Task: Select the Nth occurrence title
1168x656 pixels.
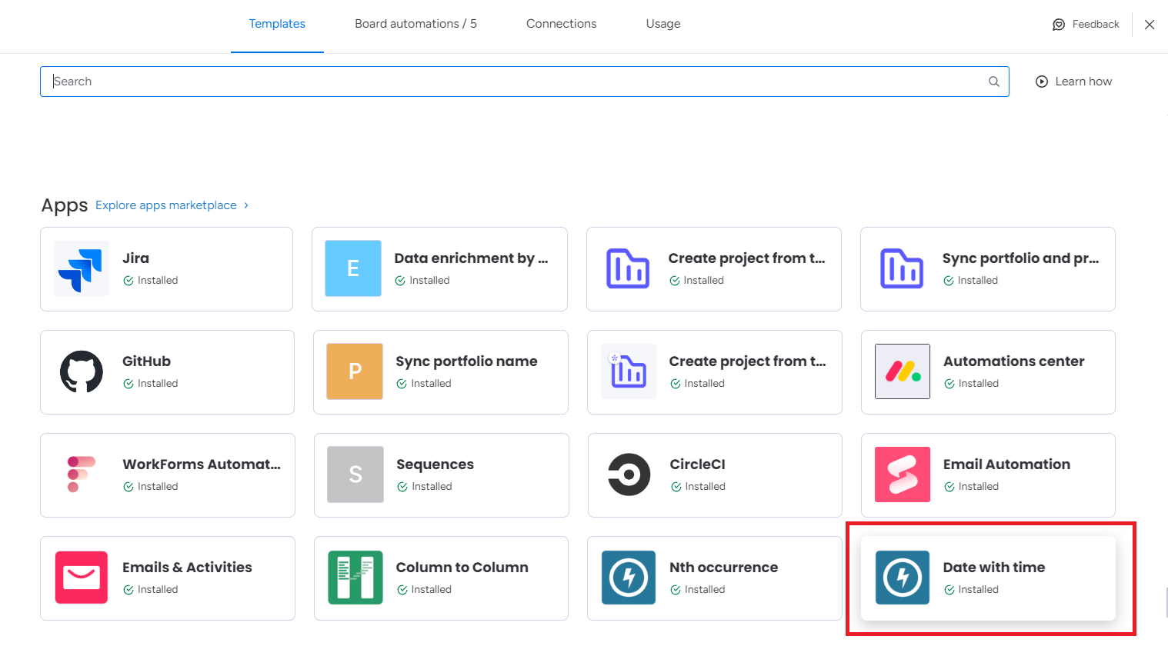Action: point(723,568)
